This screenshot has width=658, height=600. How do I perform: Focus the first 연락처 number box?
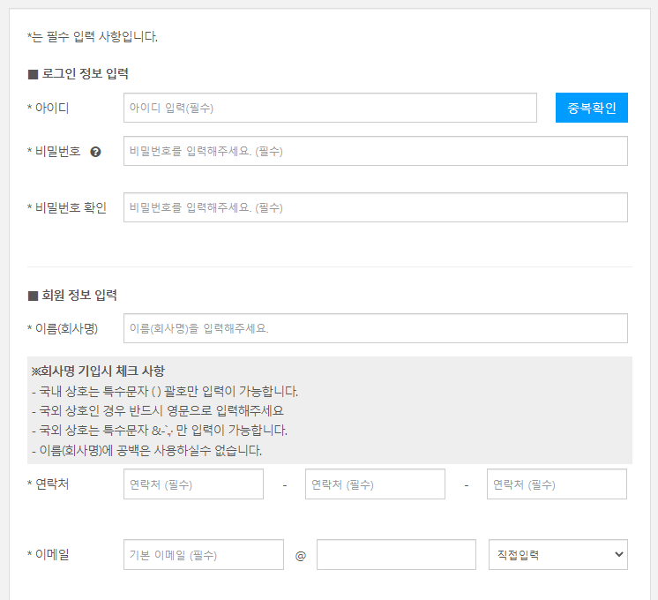(193, 484)
